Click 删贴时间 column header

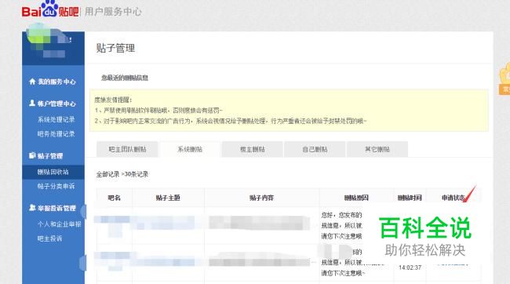(x=410, y=198)
